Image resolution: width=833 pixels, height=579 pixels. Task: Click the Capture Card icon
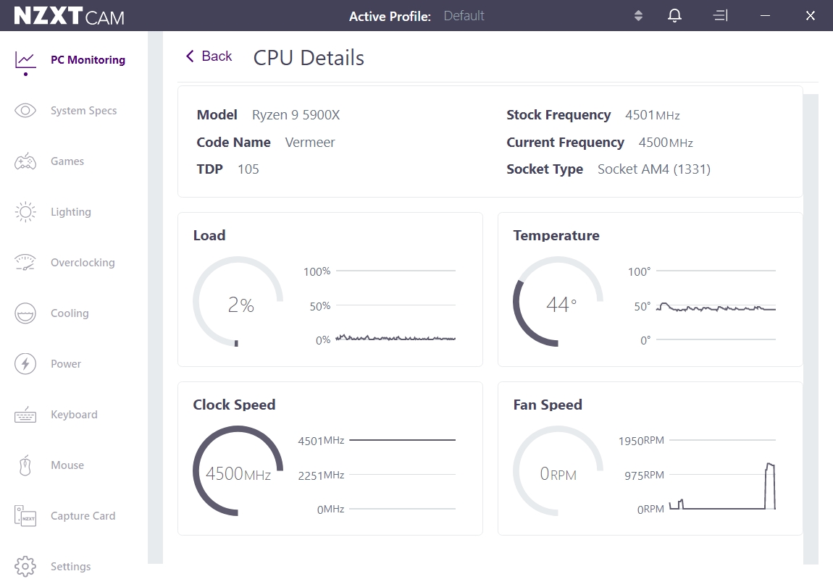click(x=25, y=516)
